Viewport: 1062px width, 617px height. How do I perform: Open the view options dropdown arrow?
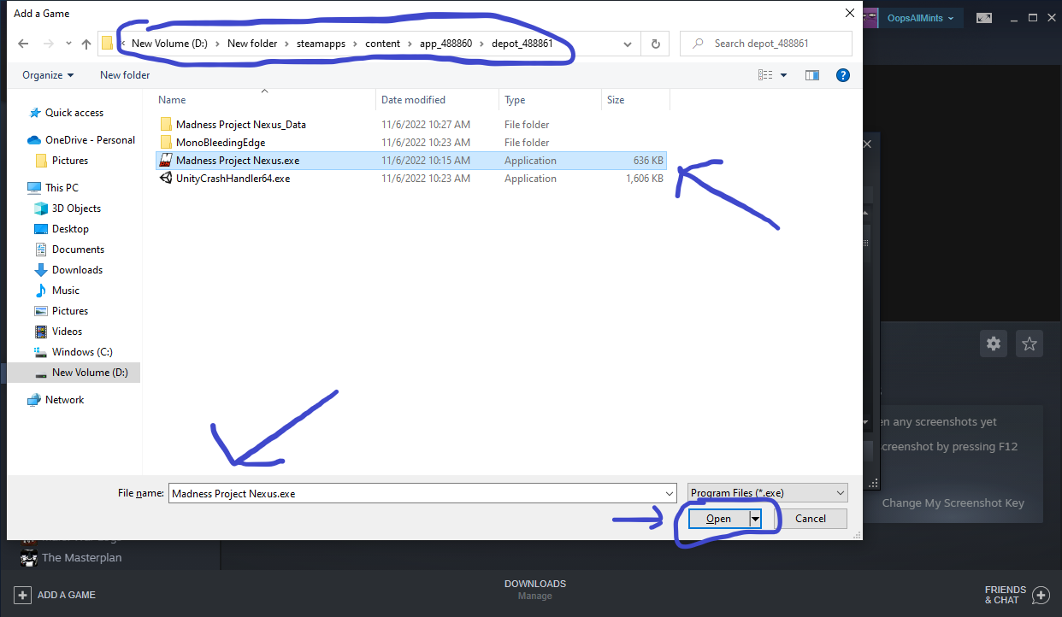click(784, 75)
